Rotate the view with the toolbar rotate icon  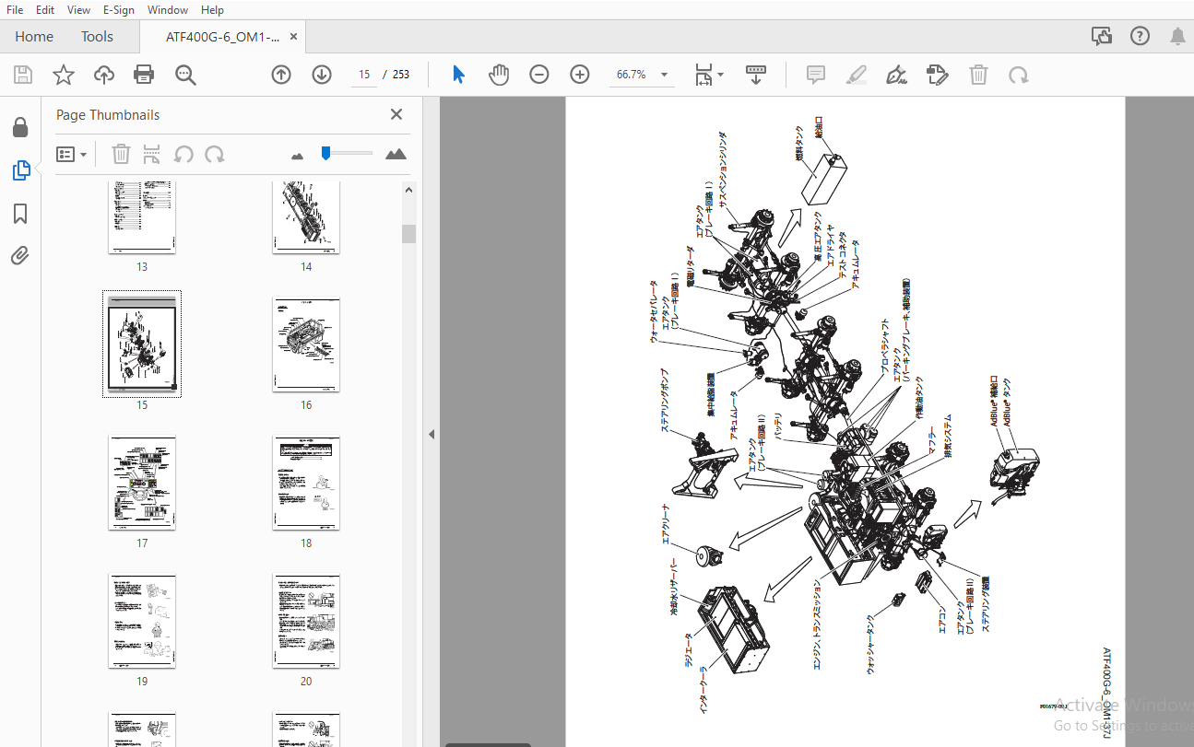tap(1019, 75)
